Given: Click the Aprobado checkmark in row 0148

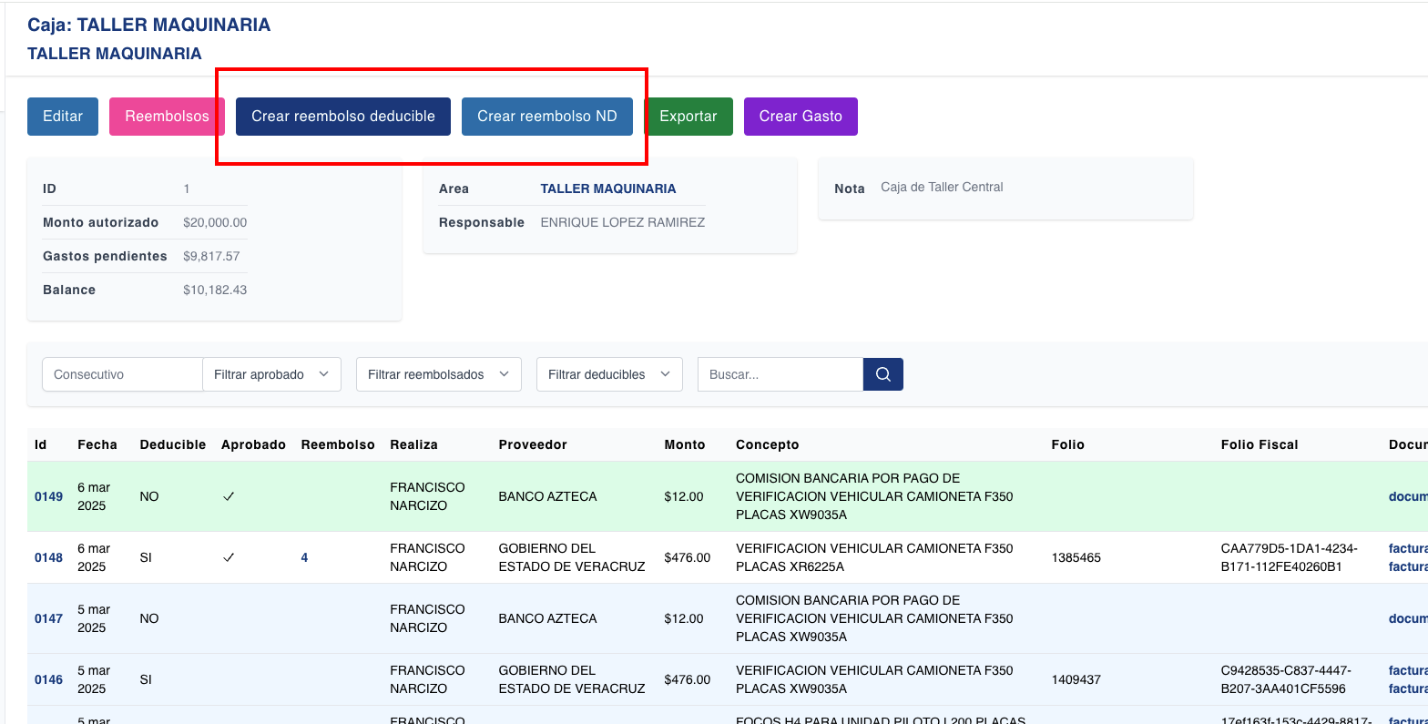Looking at the screenshot, I should coord(229,557).
